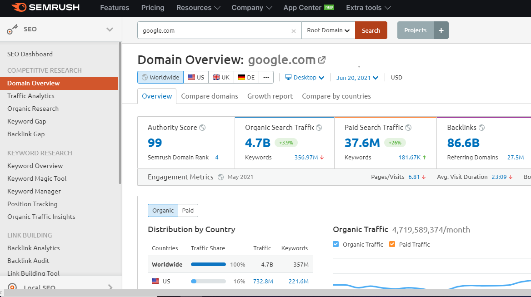Click globe icon beside Organic Search Traffic
The height and width of the screenshot is (297, 531).
coord(319,128)
